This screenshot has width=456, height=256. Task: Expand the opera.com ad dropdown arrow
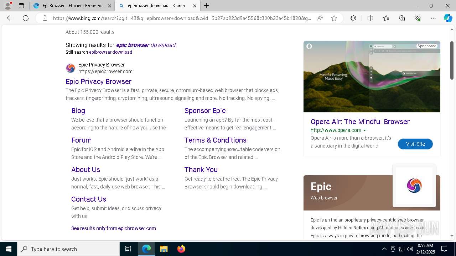[364, 130]
